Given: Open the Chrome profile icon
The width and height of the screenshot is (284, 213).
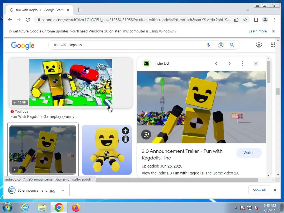Looking at the screenshot, I should point(265,20).
